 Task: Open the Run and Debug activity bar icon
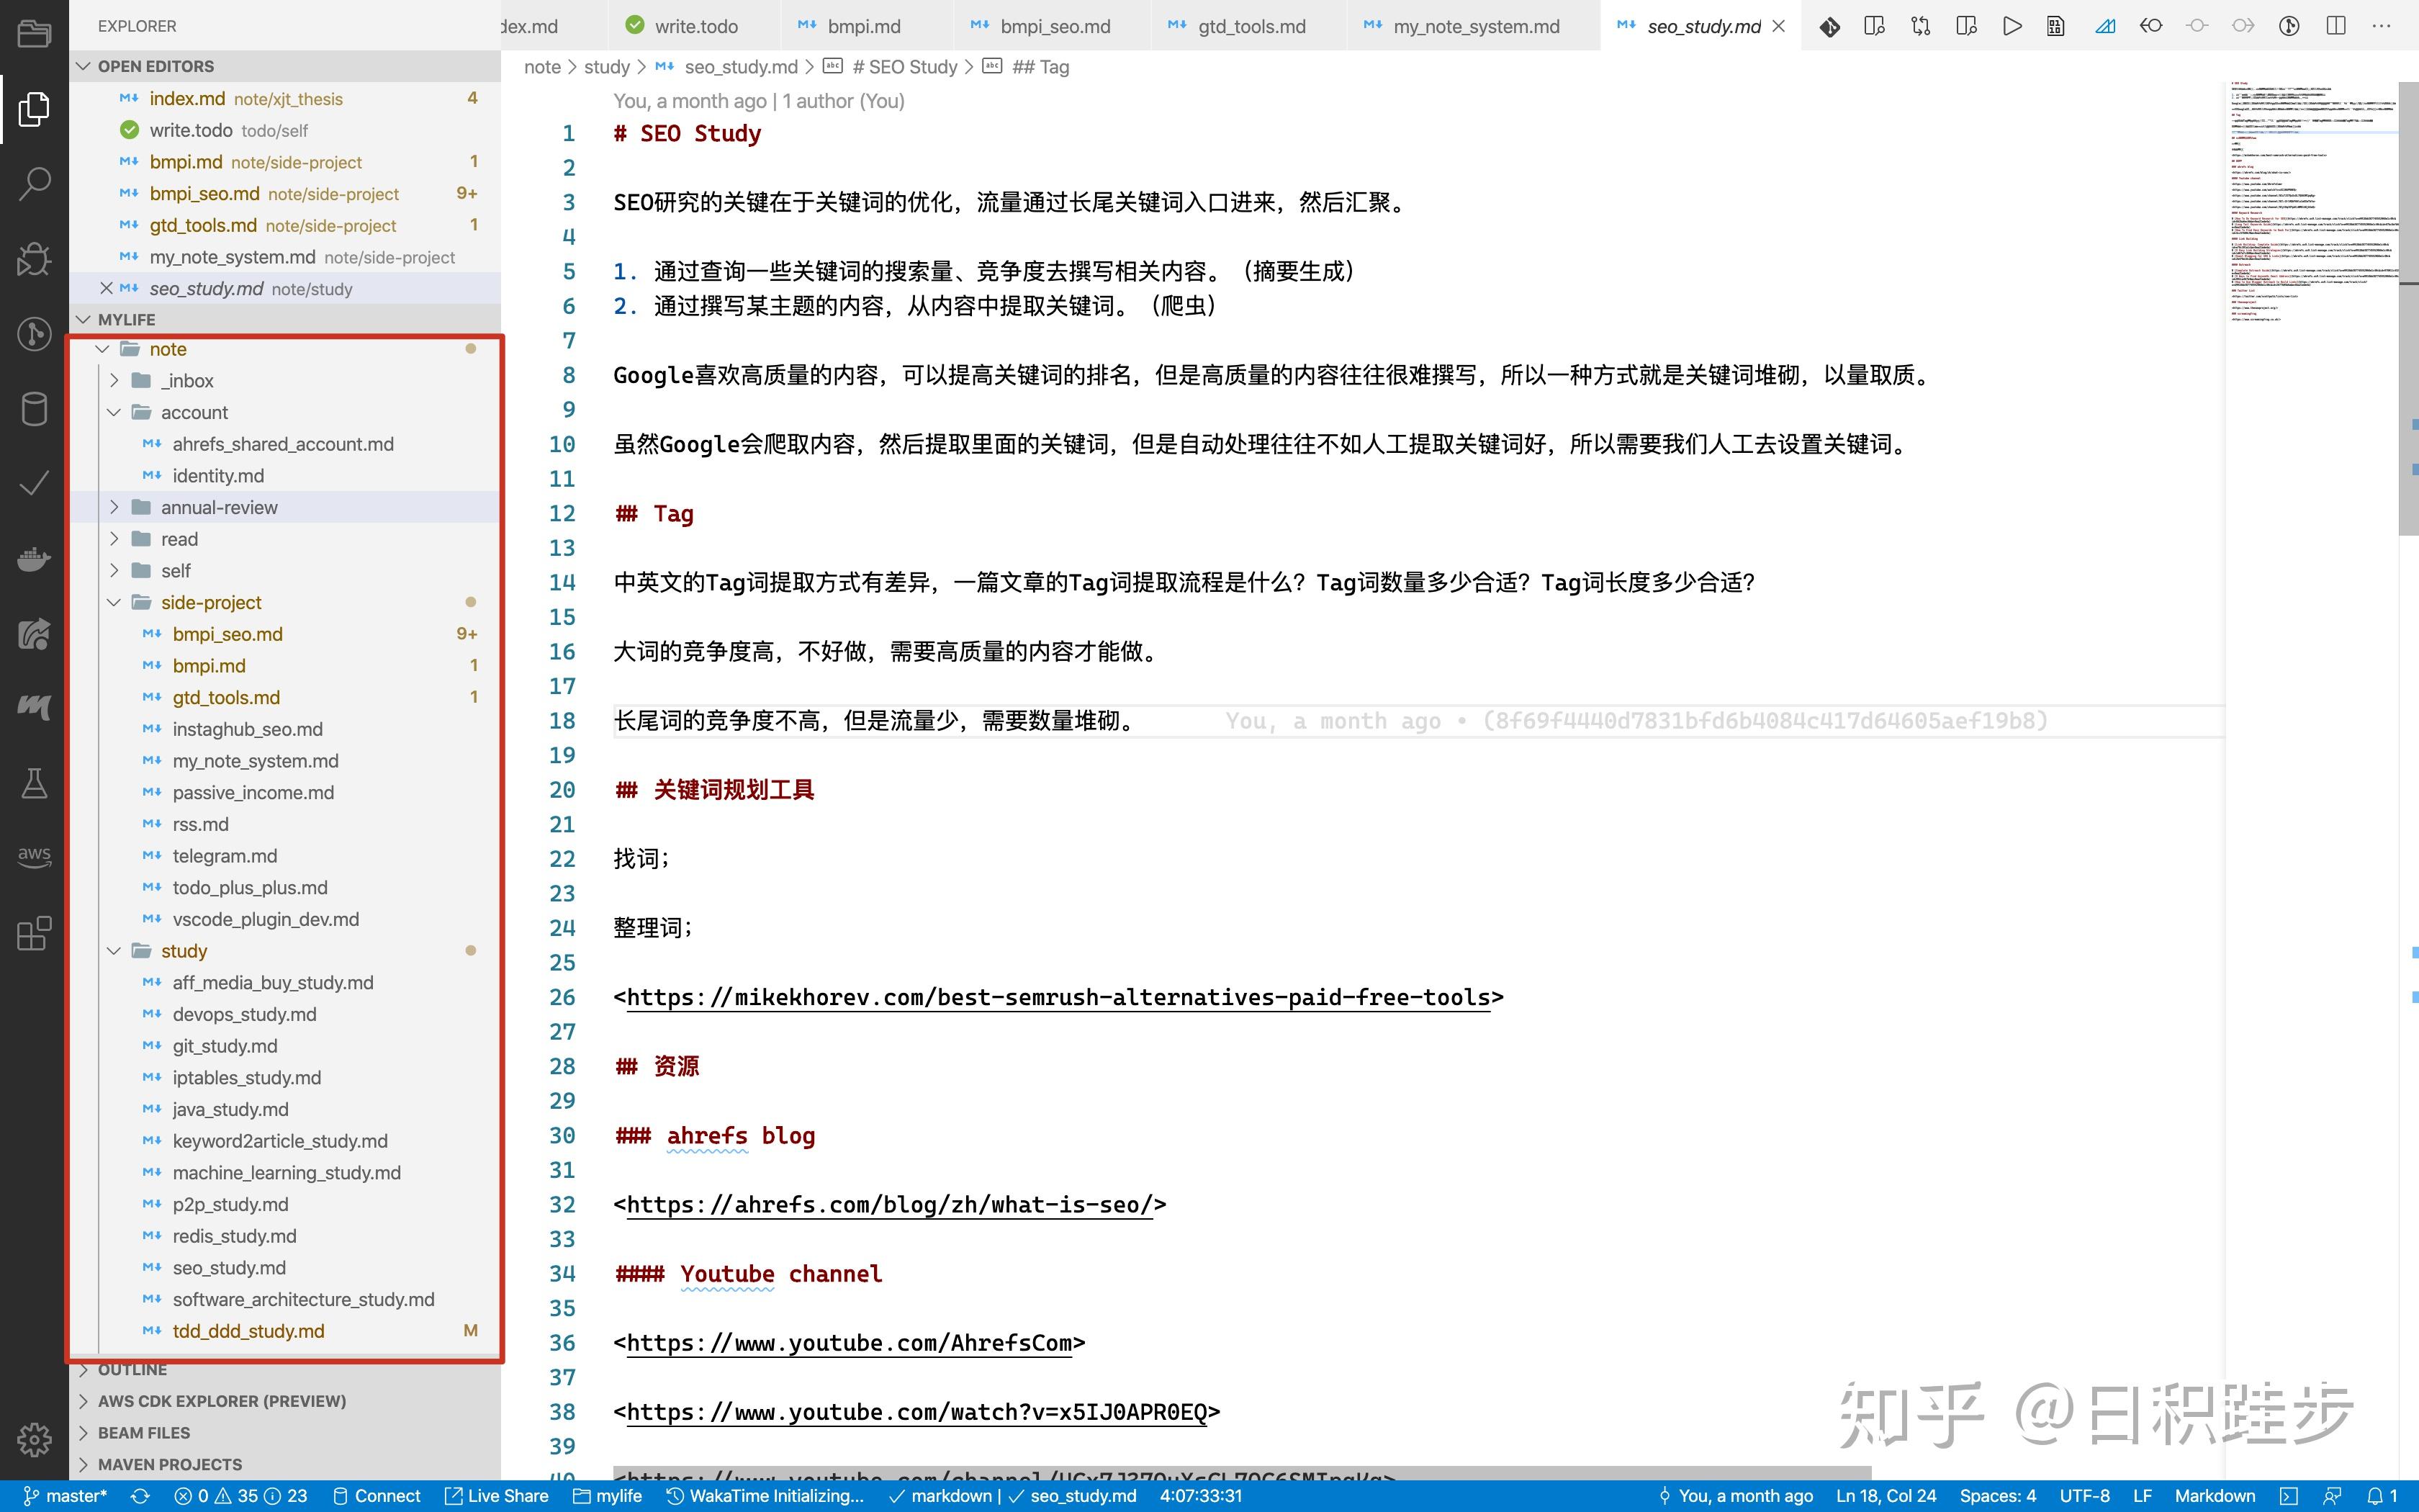[34, 259]
